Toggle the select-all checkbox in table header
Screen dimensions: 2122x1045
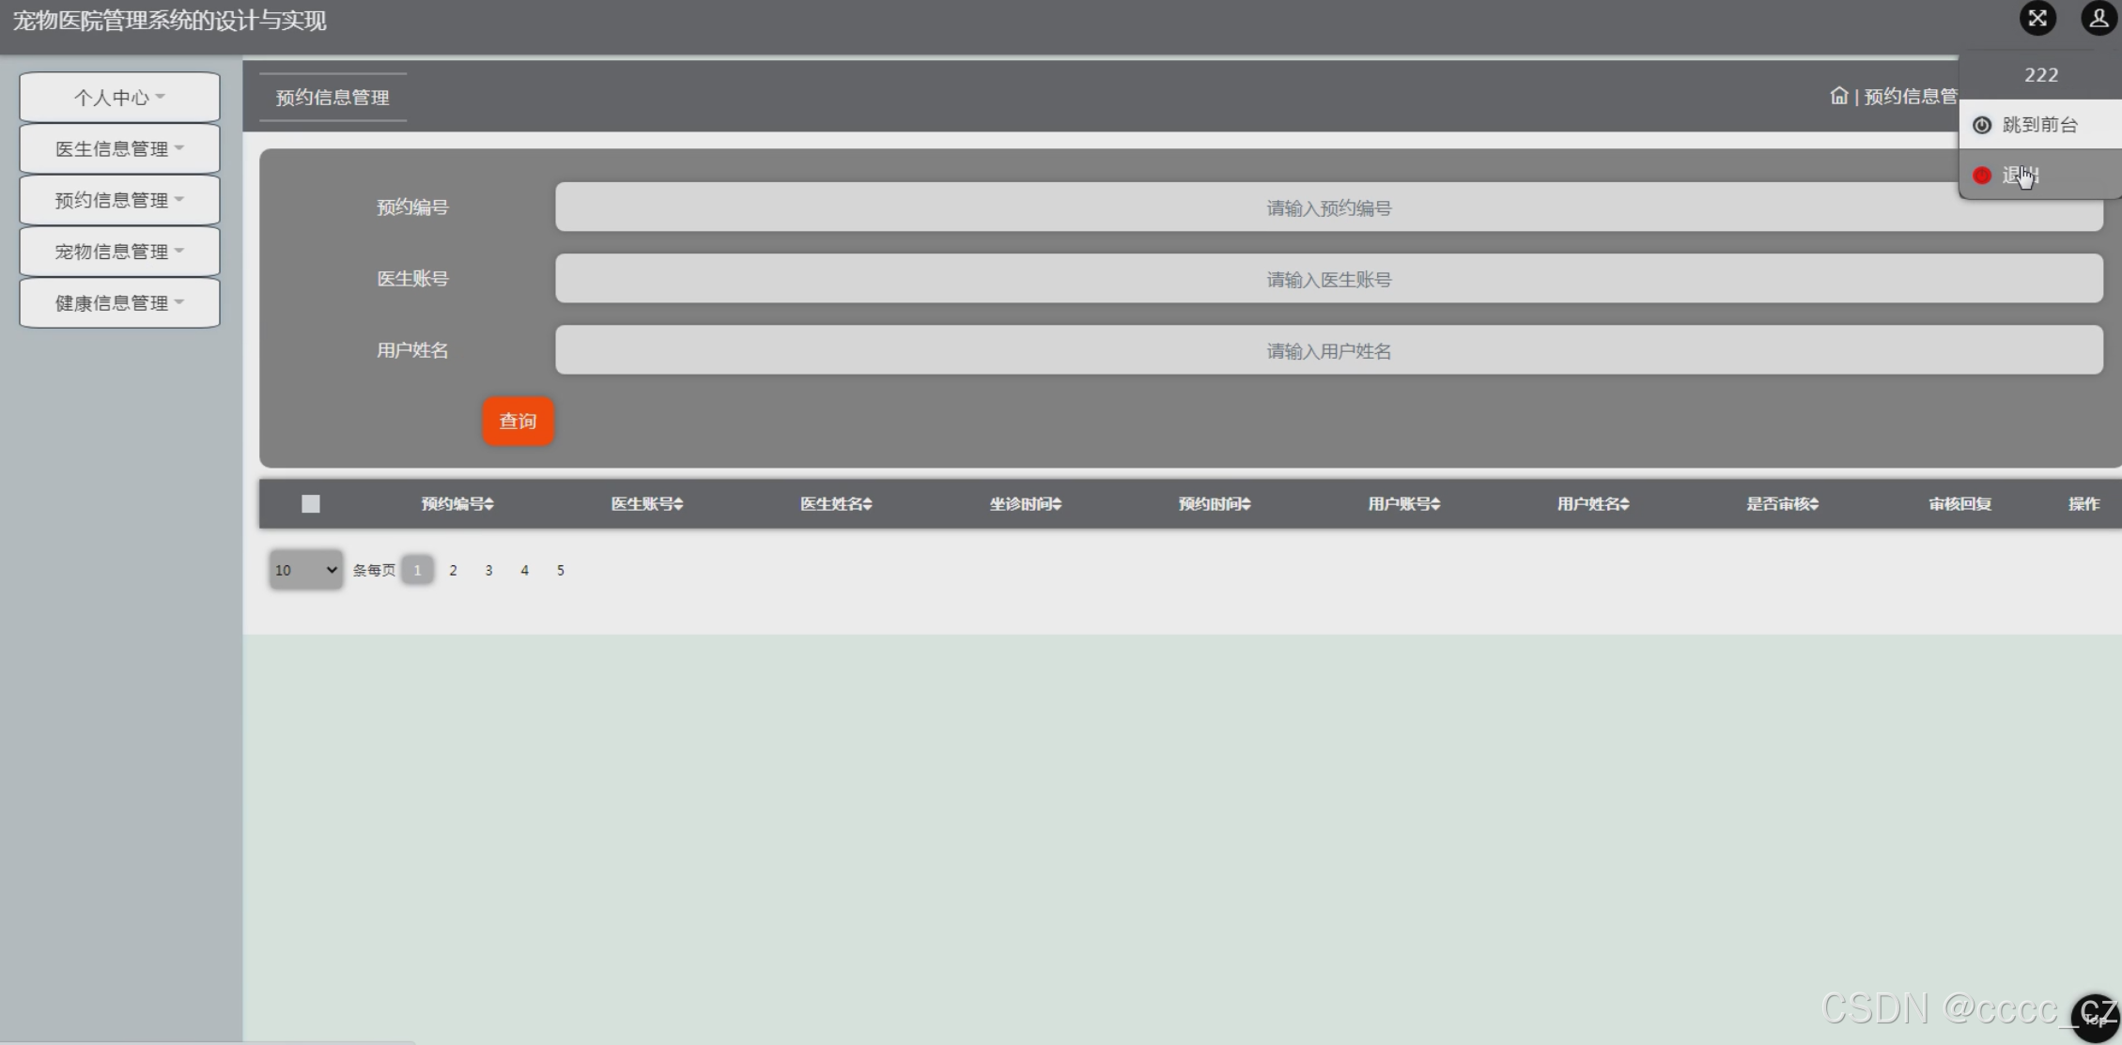(x=311, y=504)
